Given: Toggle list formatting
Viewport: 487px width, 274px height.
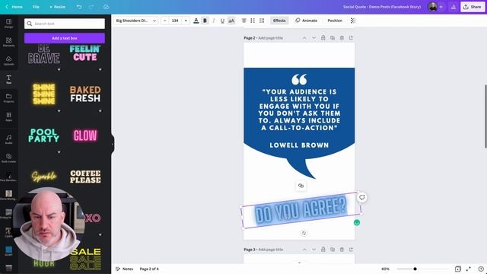Looking at the screenshot, I should point(253,21).
